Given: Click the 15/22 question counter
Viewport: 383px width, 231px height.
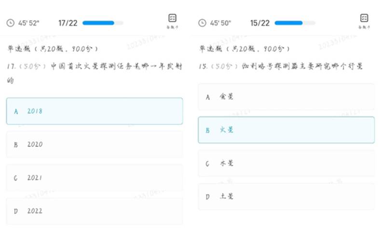Looking at the screenshot, I should pos(260,23).
